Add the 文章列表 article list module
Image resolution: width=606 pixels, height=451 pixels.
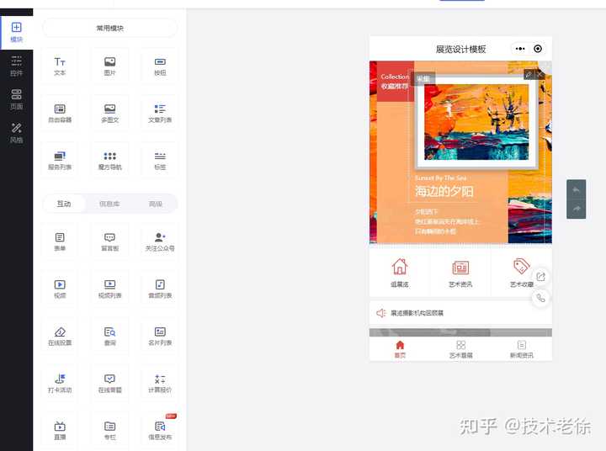click(160, 114)
